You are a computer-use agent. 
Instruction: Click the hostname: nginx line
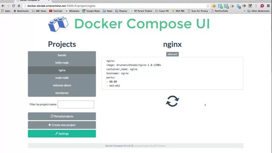pyautogui.click(x=117, y=74)
